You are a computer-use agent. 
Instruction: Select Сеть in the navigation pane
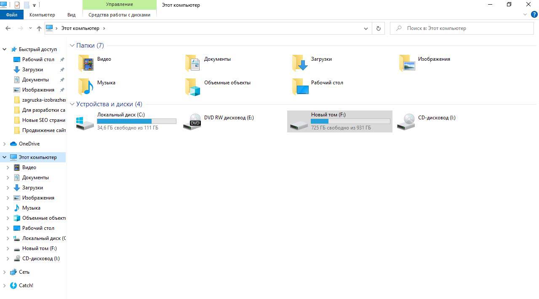[x=24, y=272]
